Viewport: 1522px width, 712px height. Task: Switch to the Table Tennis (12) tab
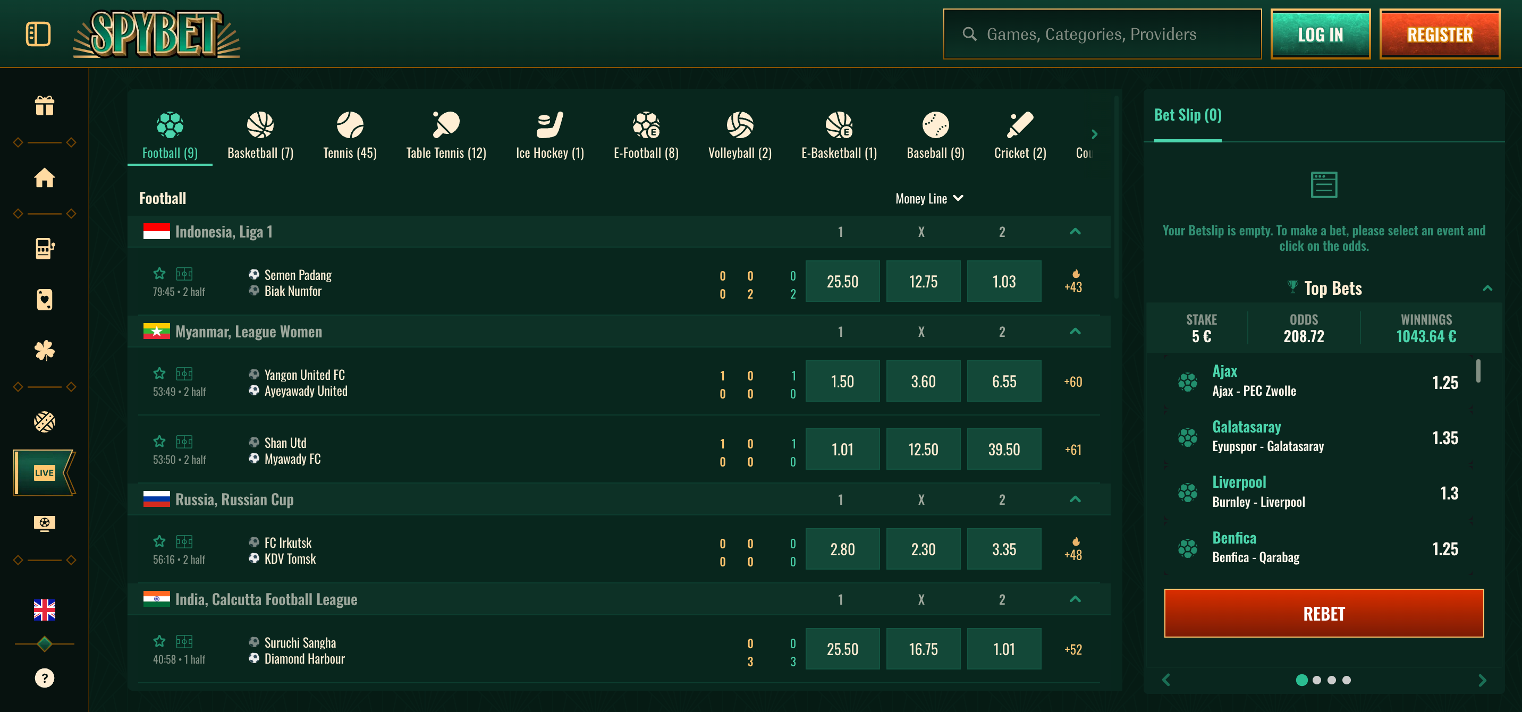click(x=446, y=135)
